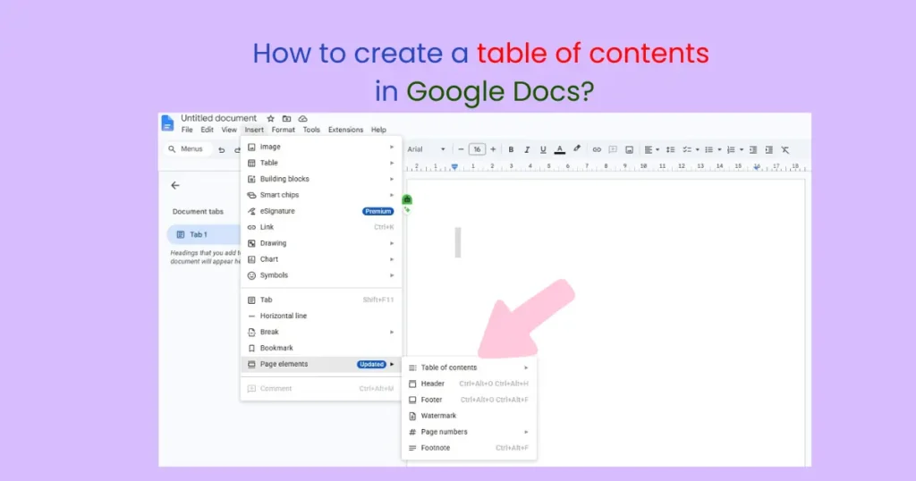Viewport: 916px width, 481px height.
Task: Open the text color picker
Action: click(x=560, y=150)
